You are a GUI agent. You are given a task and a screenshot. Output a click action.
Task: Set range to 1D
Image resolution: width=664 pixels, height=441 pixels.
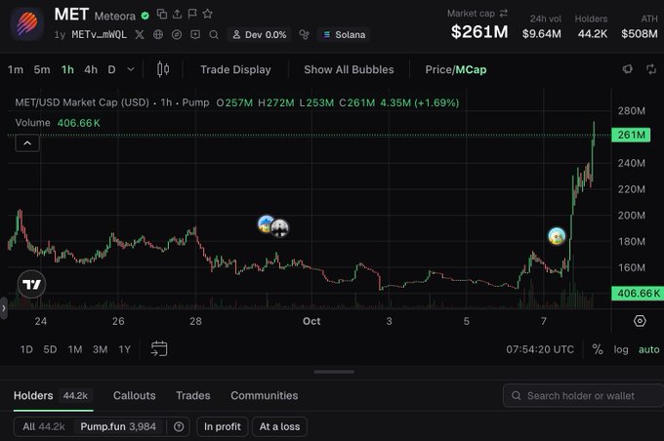[x=26, y=349]
